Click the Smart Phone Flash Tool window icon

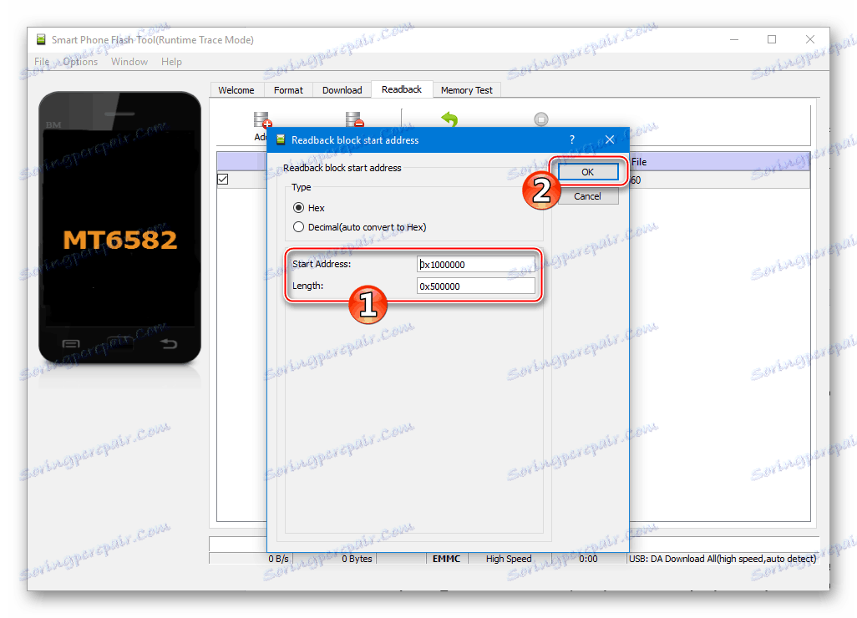click(39, 38)
